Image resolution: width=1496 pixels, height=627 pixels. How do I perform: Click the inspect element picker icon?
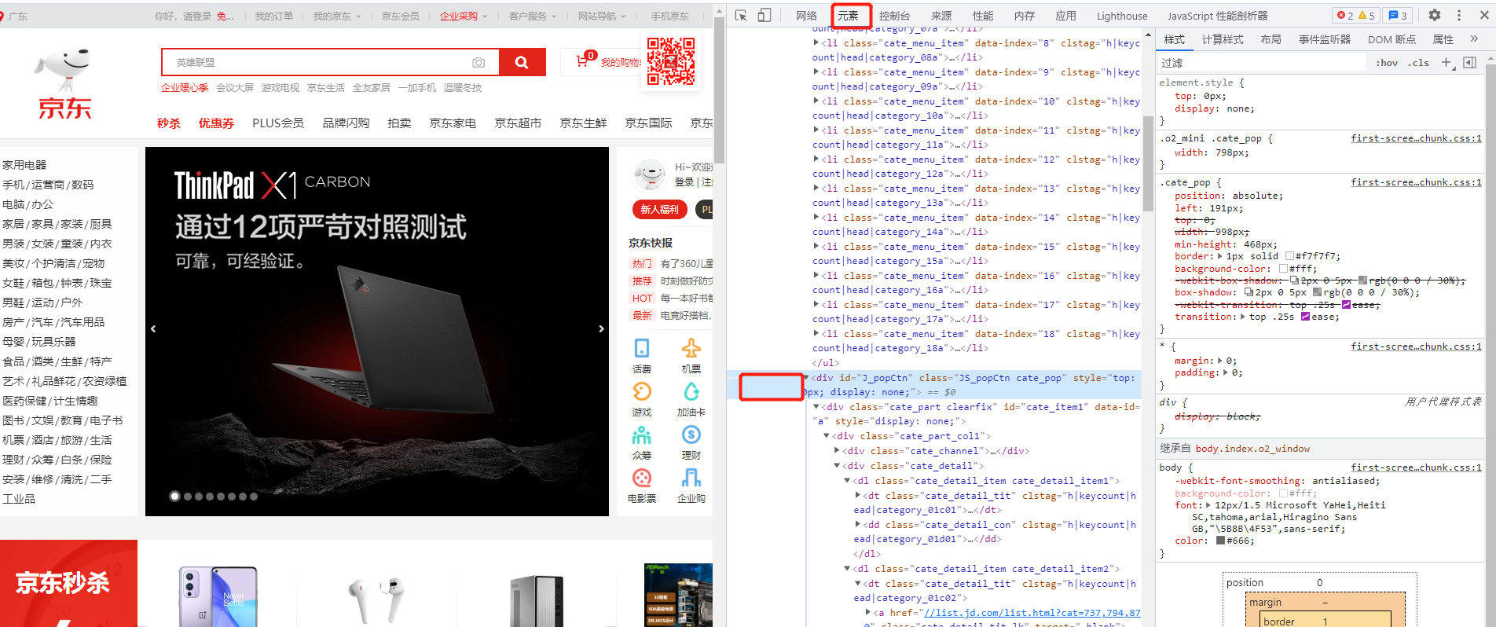click(x=741, y=15)
